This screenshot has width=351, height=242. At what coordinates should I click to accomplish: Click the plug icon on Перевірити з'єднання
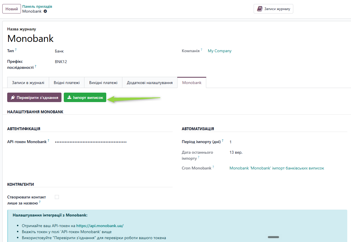(x=13, y=97)
